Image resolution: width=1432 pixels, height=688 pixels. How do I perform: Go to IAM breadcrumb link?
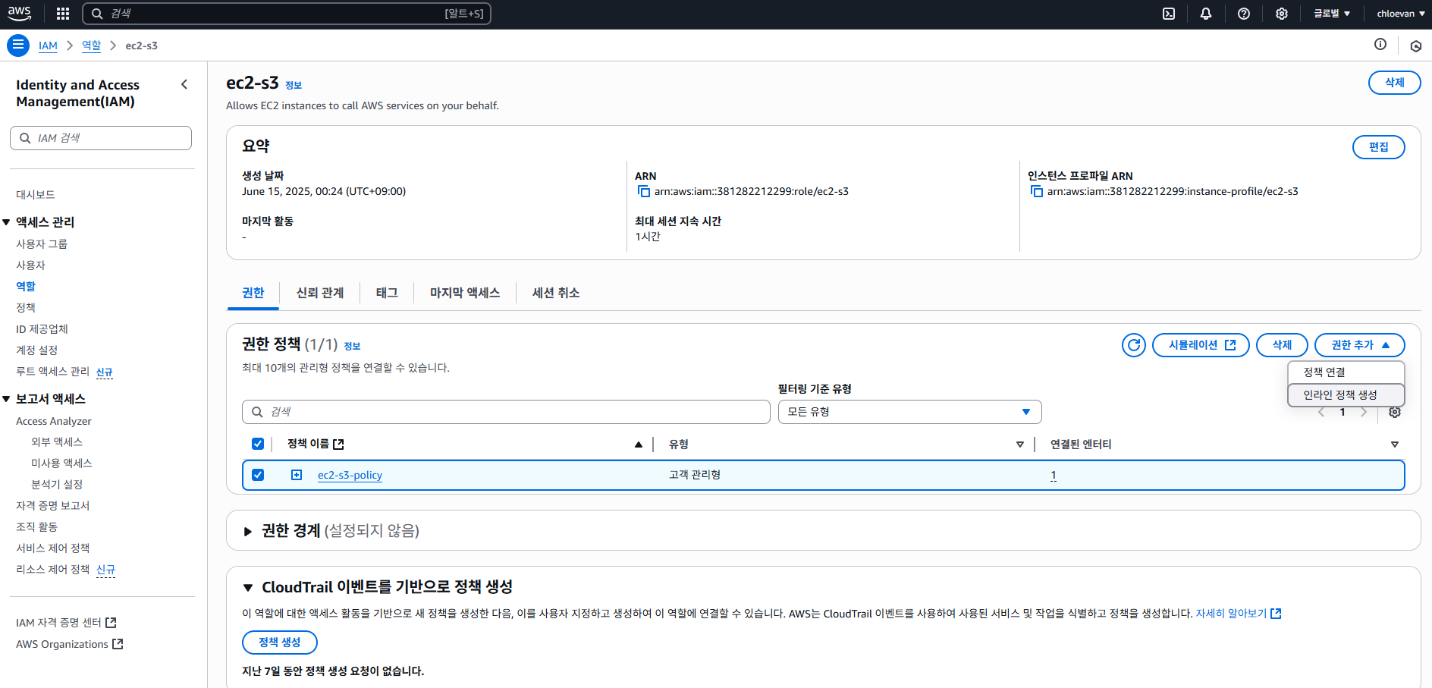coord(48,46)
